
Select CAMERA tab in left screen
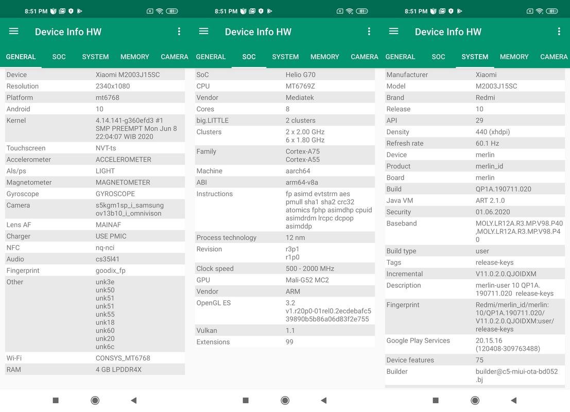(x=175, y=57)
